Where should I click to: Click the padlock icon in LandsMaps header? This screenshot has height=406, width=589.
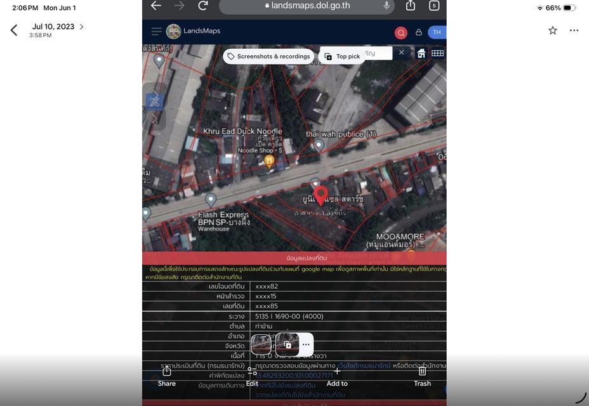pos(418,32)
